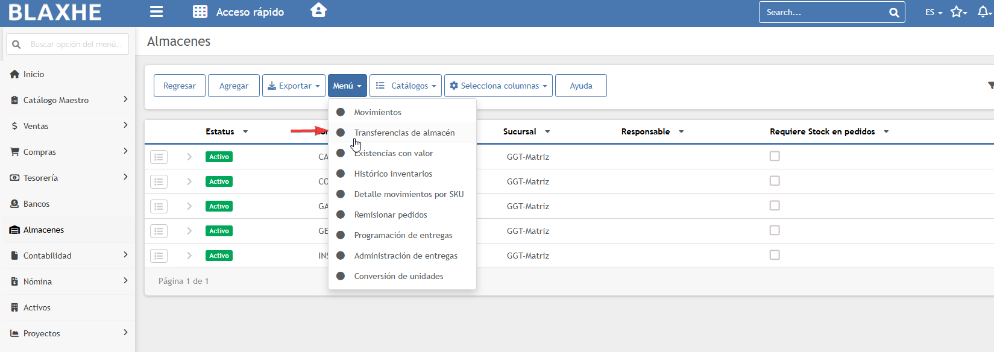Open row actions list icon for CO row
Screen dimensions: 994x352
[159, 181]
